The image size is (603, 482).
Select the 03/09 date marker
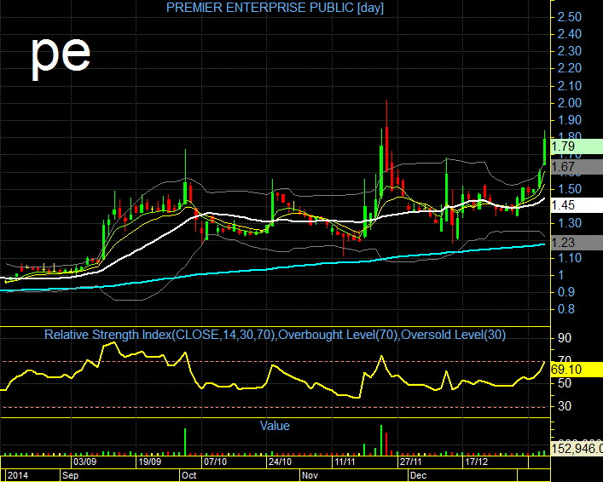pyautogui.click(x=84, y=462)
